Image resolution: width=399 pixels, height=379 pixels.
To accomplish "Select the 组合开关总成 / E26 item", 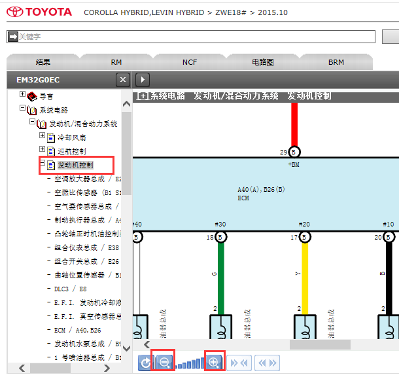I will tap(86, 262).
